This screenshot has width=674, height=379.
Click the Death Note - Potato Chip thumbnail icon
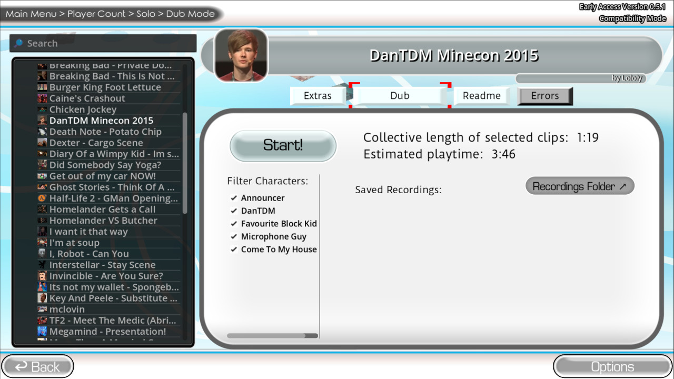pos(42,132)
